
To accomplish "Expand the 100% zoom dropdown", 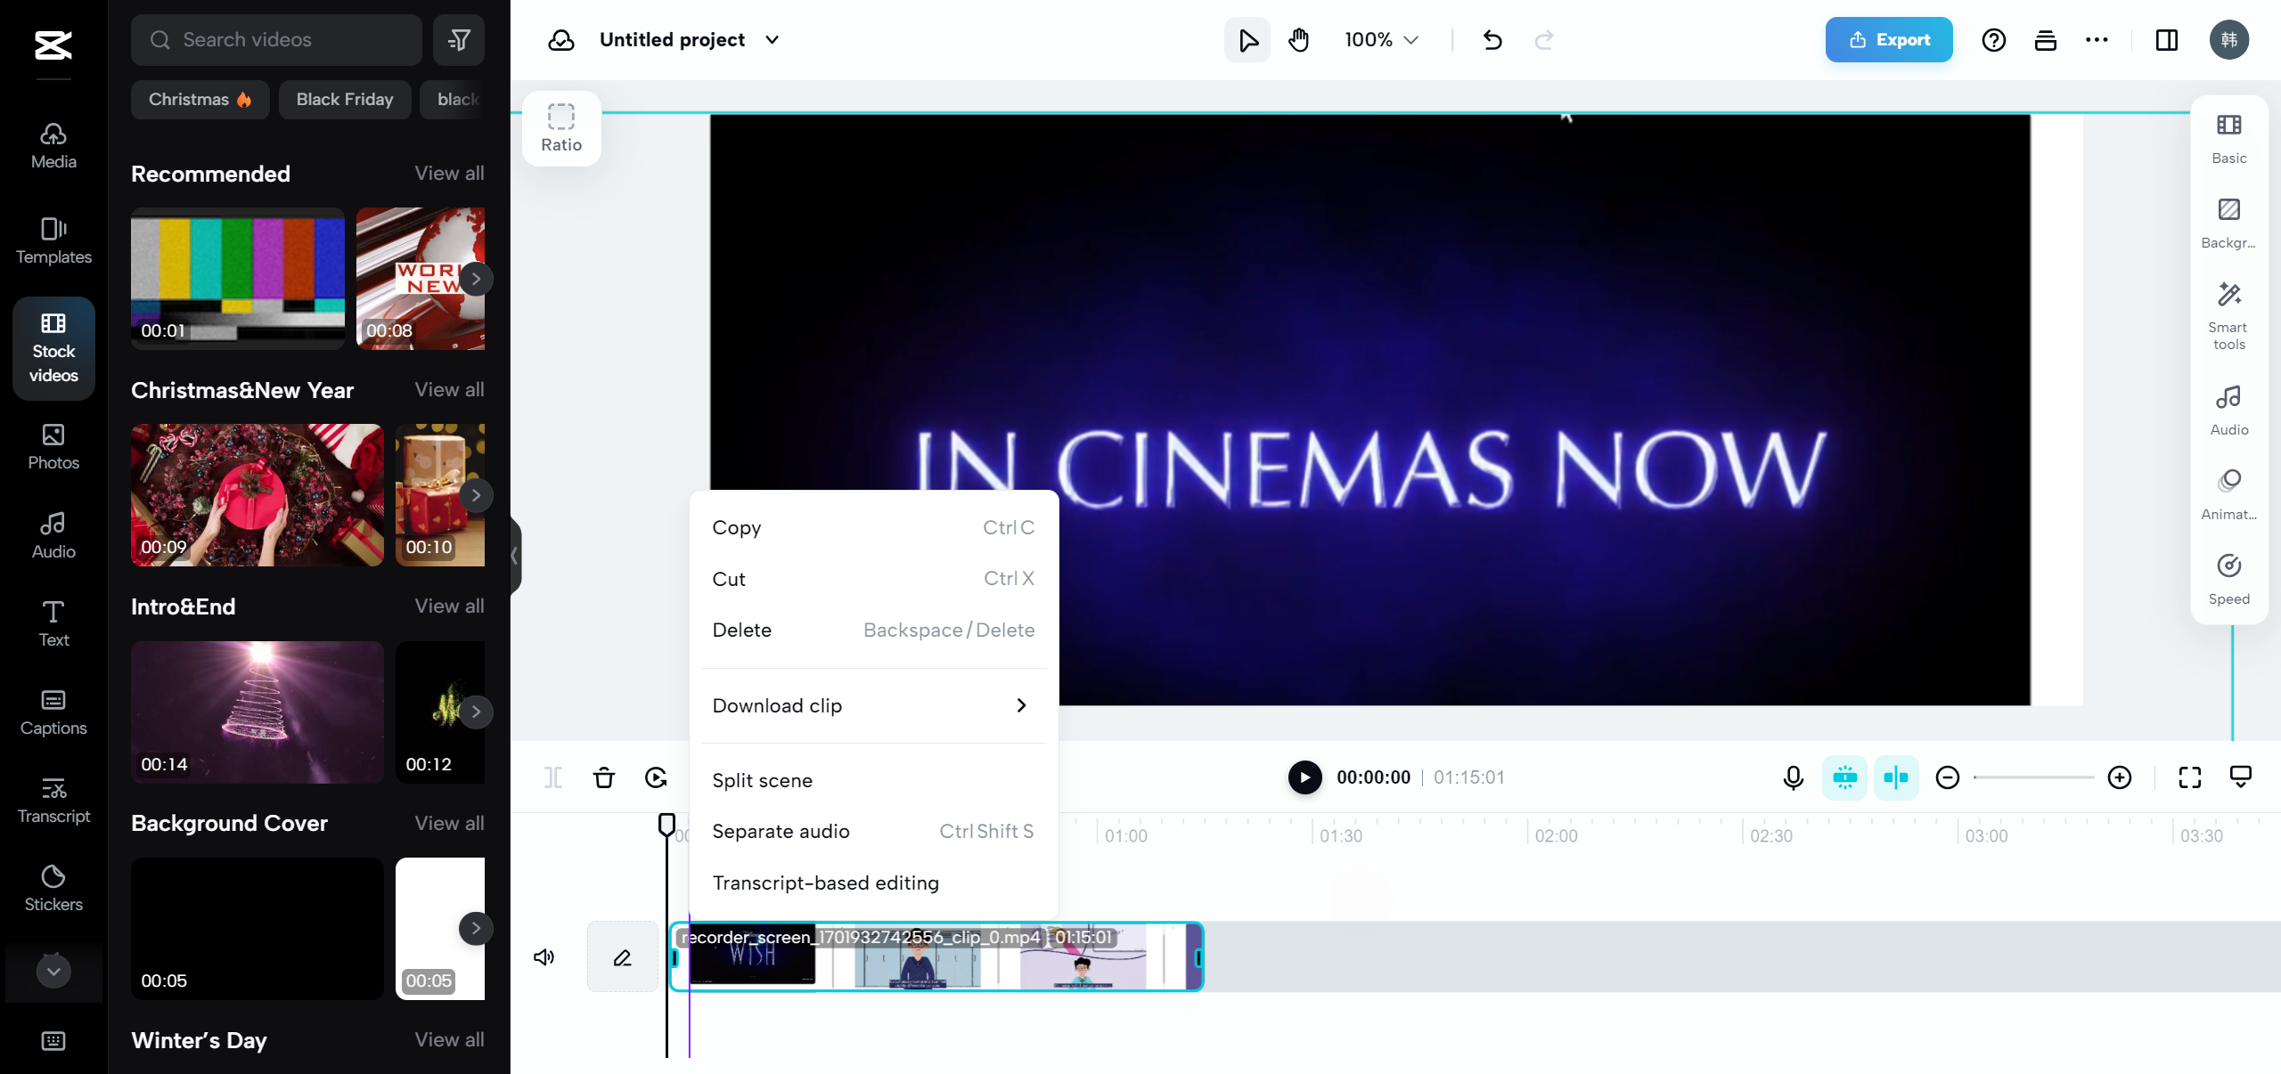I will click(x=1381, y=40).
